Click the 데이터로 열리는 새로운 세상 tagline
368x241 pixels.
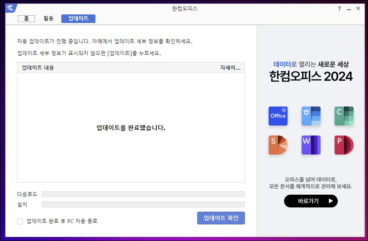311,64
